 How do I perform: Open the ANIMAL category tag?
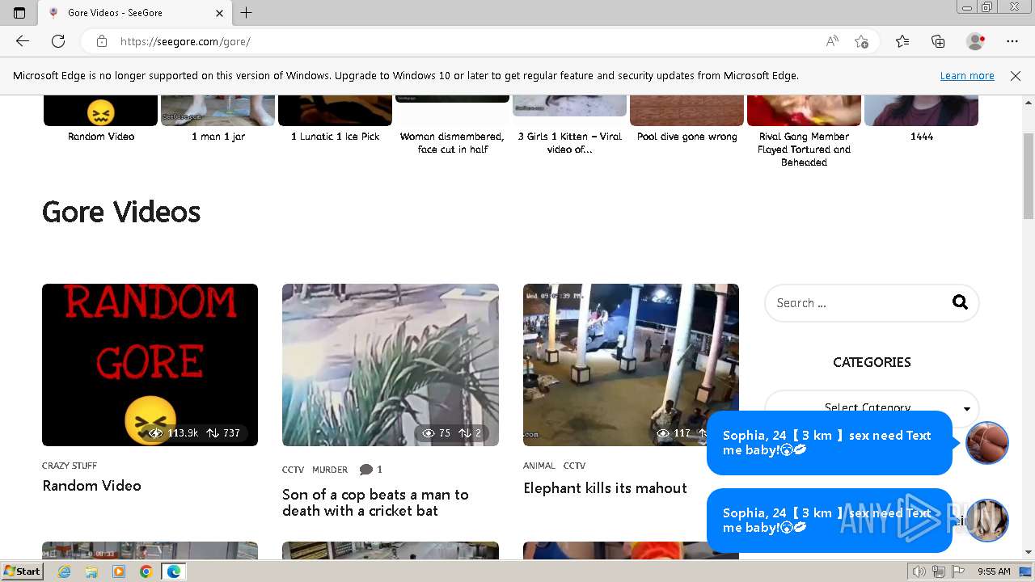[539, 466]
